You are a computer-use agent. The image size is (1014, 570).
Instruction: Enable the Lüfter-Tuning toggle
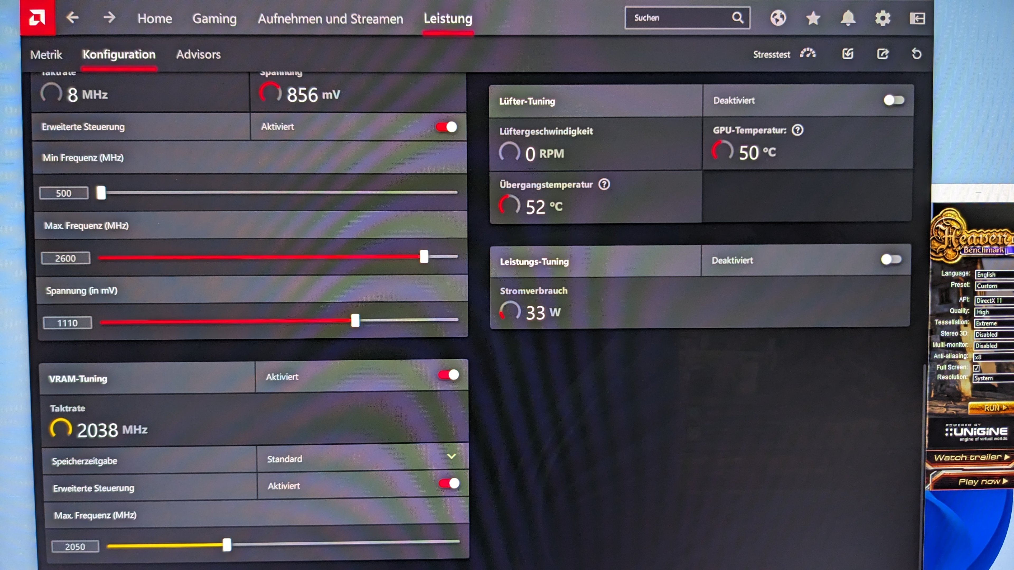(894, 100)
